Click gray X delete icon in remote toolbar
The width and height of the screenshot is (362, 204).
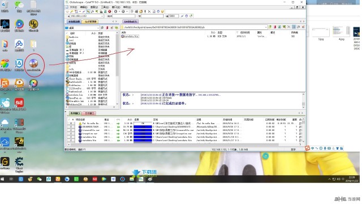coord(289,27)
